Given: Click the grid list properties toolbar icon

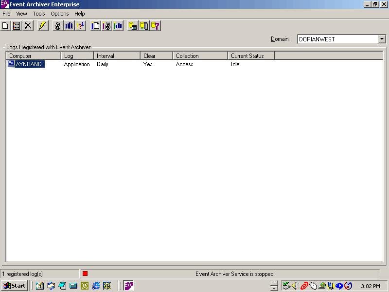Looking at the screenshot, I should click(x=17, y=26).
